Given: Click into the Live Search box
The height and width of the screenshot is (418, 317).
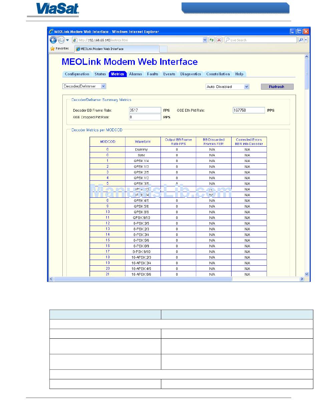Looking at the screenshot, I should point(261,40).
